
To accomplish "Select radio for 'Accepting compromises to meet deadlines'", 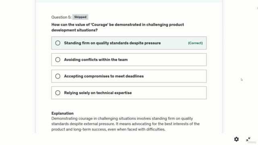I will click(58, 76).
